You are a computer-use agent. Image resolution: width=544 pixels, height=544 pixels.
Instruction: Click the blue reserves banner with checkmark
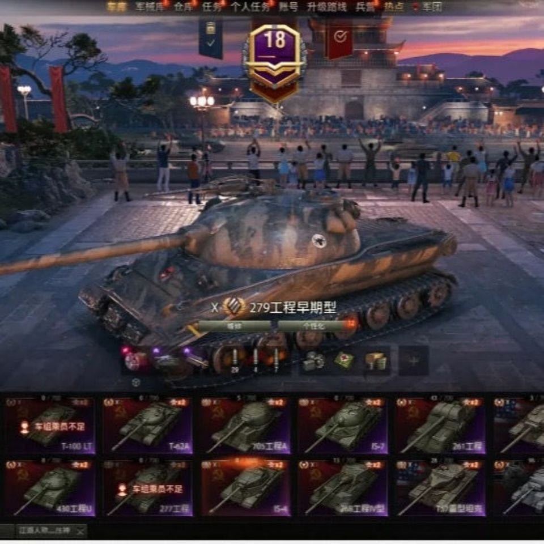tap(211, 39)
